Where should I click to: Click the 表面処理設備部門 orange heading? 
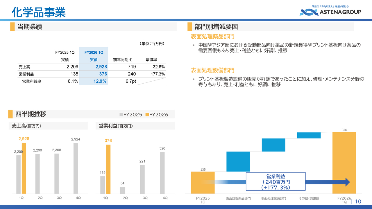pyautogui.click(x=212, y=70)
